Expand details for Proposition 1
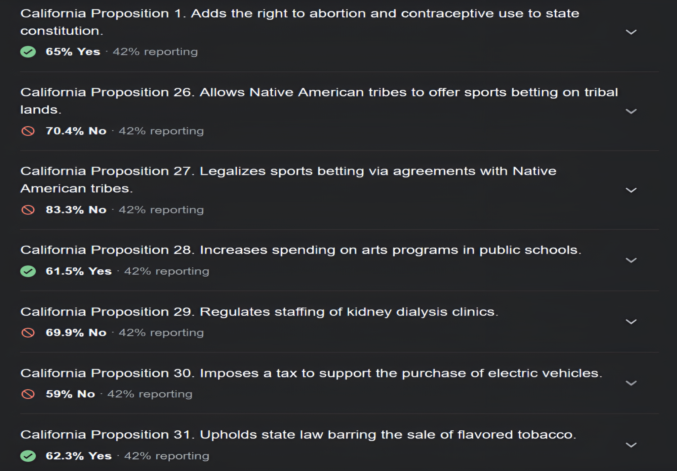Viewport: 677px width, 471px height. tap(632, 32)
